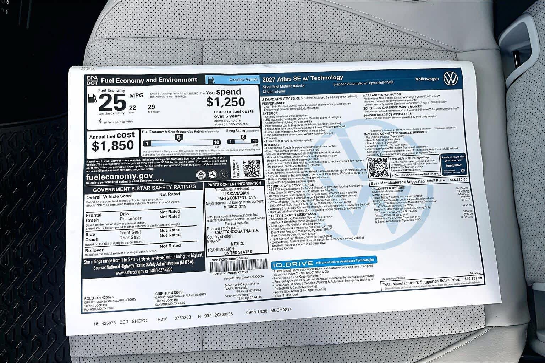The height and width of the screenshot is (363, 545).
Task: Click 'Overall Vehicle Score' row label
Action: click(109, 196)
